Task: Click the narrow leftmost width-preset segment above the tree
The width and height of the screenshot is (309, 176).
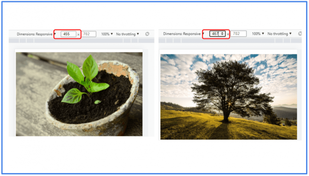Action: tap(163, 41)
